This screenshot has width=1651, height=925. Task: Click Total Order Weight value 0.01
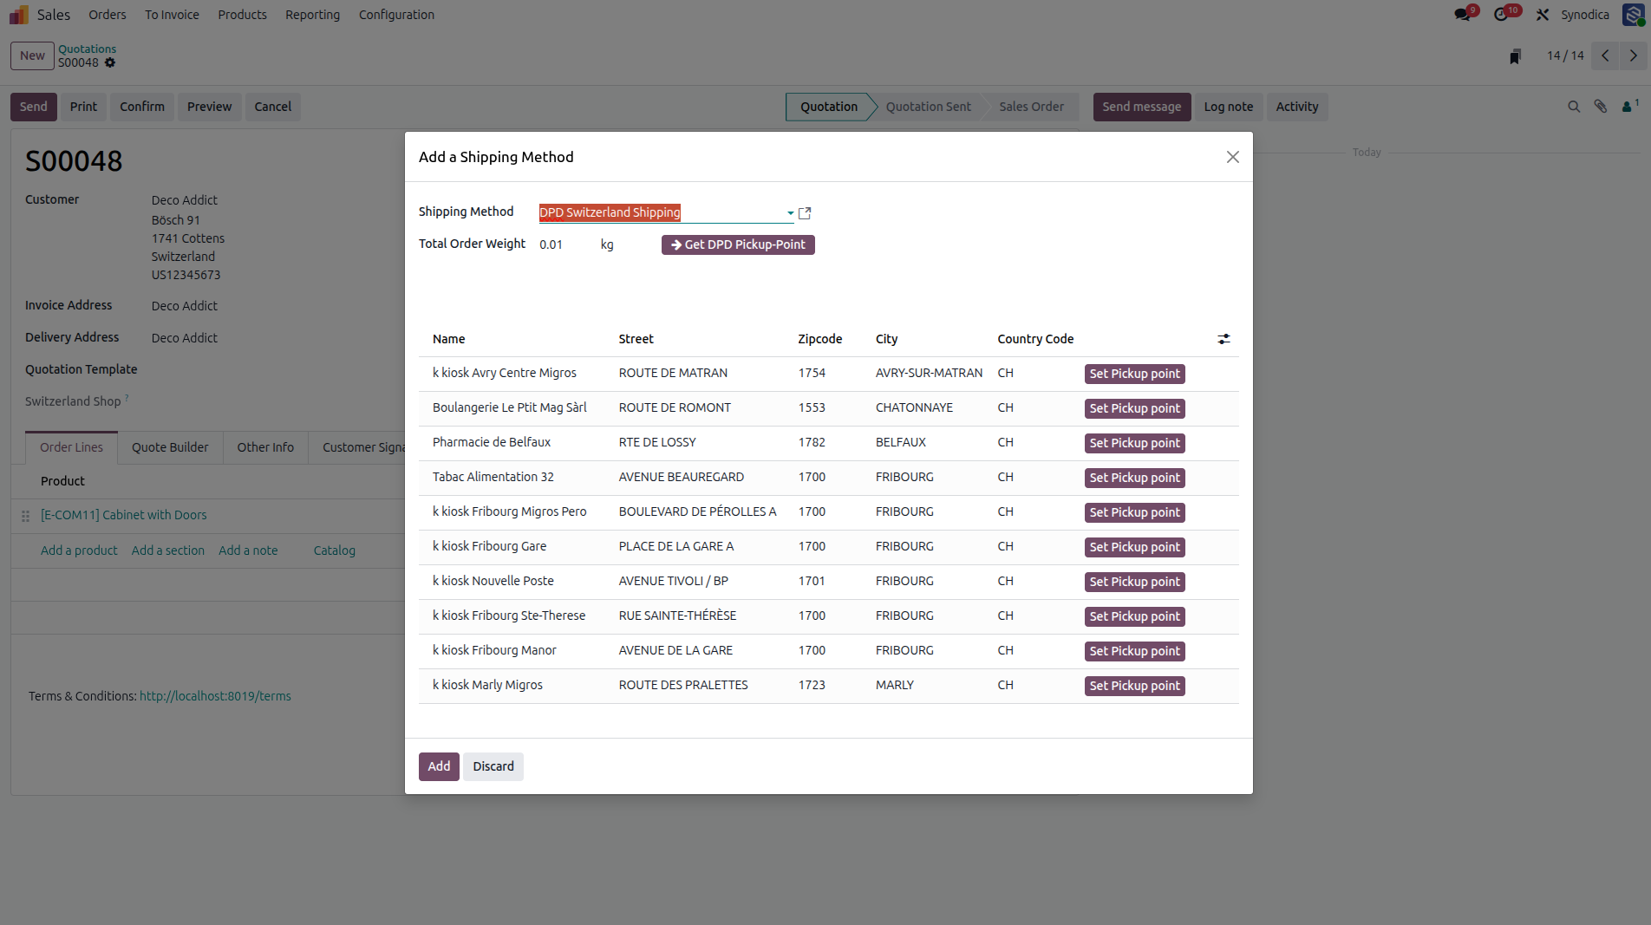pyautogui.click(x=551, y=245)
